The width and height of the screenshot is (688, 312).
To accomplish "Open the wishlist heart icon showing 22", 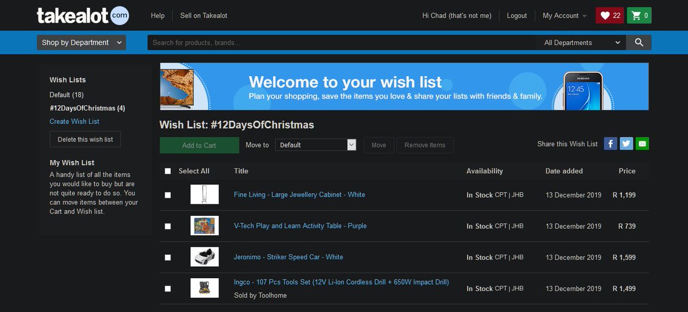I will point(610,15).
